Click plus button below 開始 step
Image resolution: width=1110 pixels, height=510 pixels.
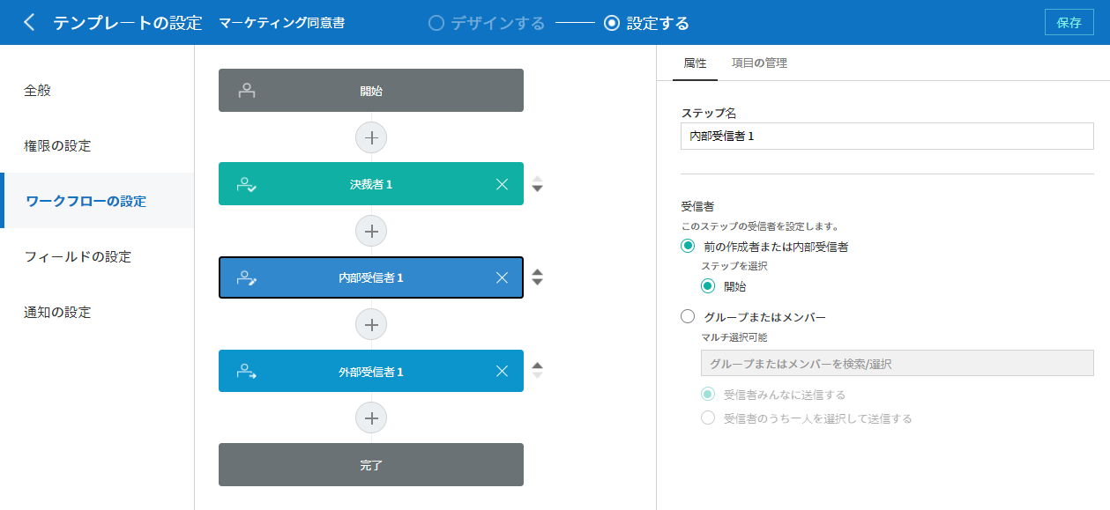[x=371, y=137]
